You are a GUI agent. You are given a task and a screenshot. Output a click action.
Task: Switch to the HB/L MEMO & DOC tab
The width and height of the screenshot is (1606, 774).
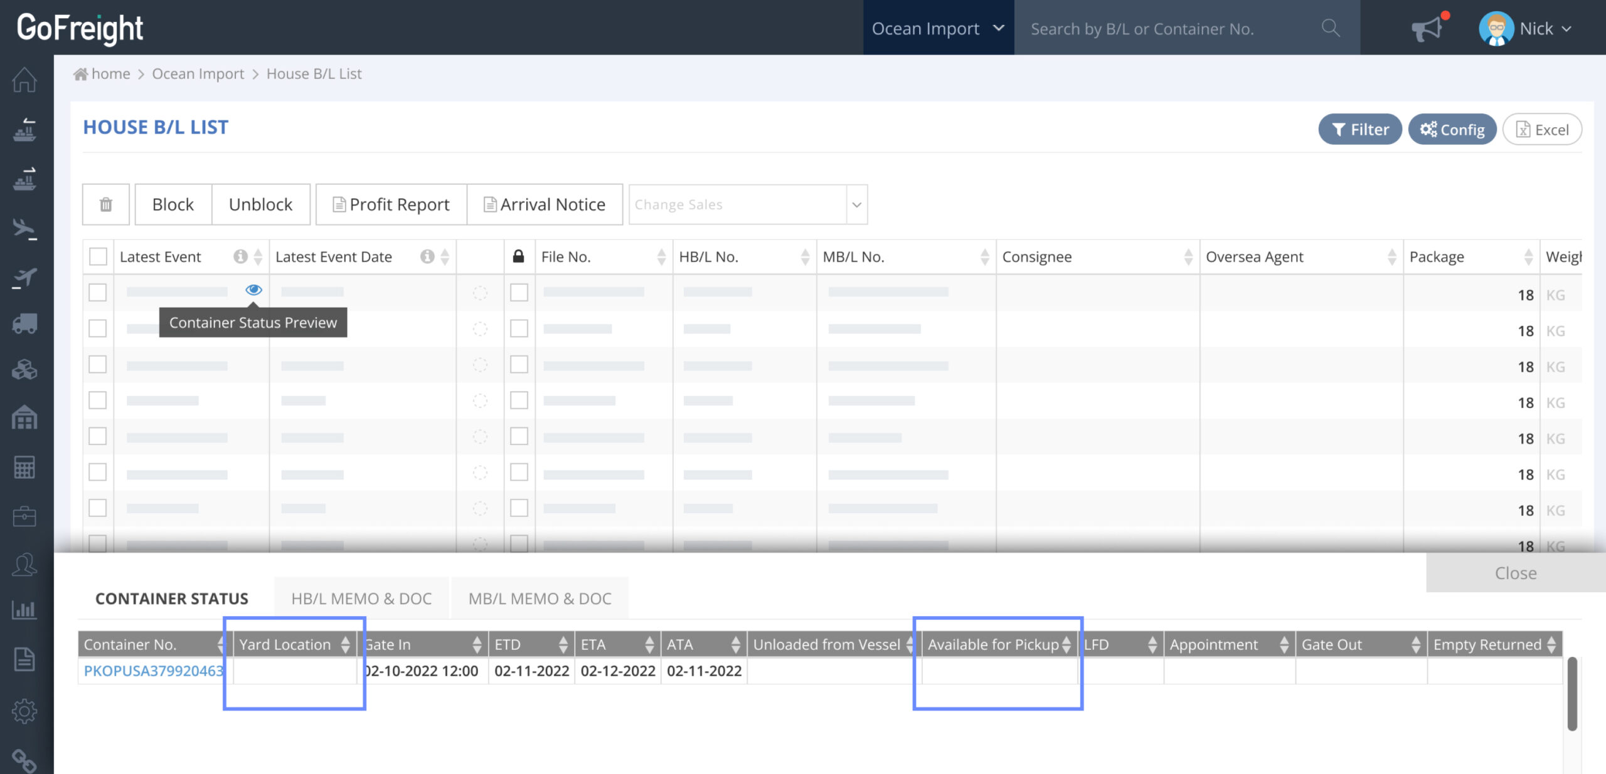[361, 599]
